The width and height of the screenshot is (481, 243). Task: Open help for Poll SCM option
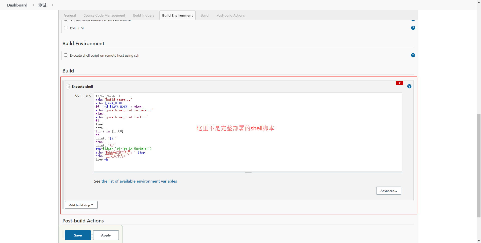413,28
